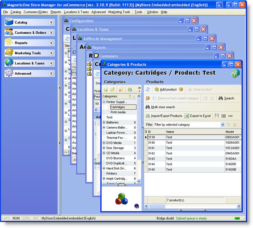Collapse the Printer Suppli... category node

click(104, 102)
